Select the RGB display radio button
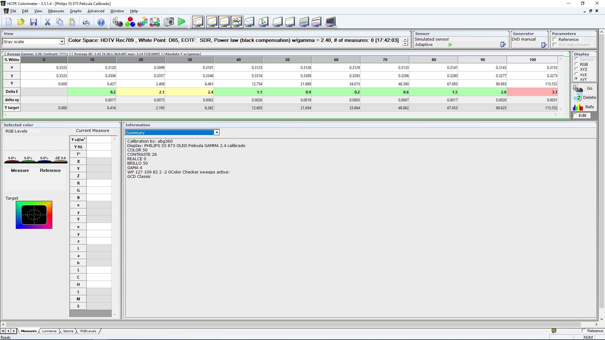The height and width of the screenshot is (340, 605). click(576, 64)
